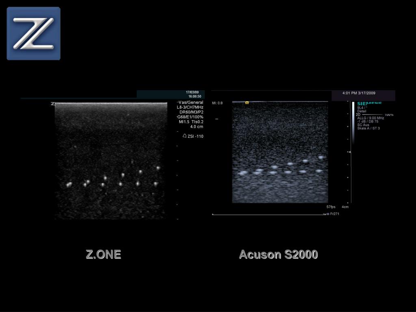Click the Skala A / ST 3 text
The image size is (416, 312).
[368, 128]
